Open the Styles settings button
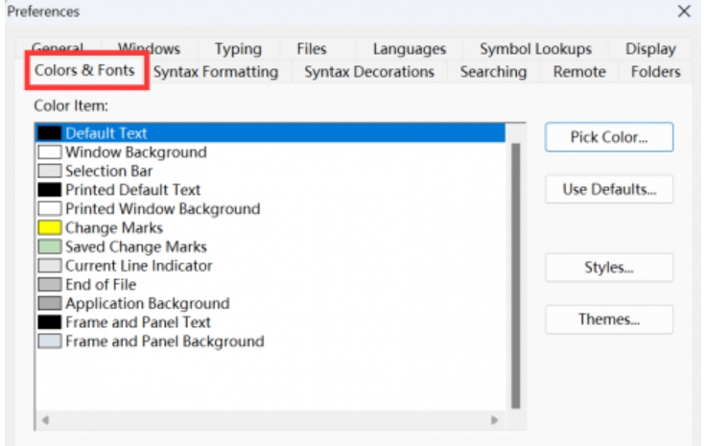This screenshot has width=706, height=446. (608, 268)
